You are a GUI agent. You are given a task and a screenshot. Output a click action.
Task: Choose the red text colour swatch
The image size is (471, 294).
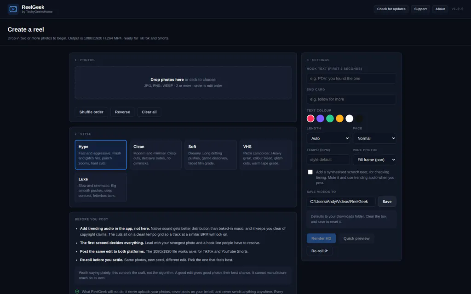[x=310, y=119]
